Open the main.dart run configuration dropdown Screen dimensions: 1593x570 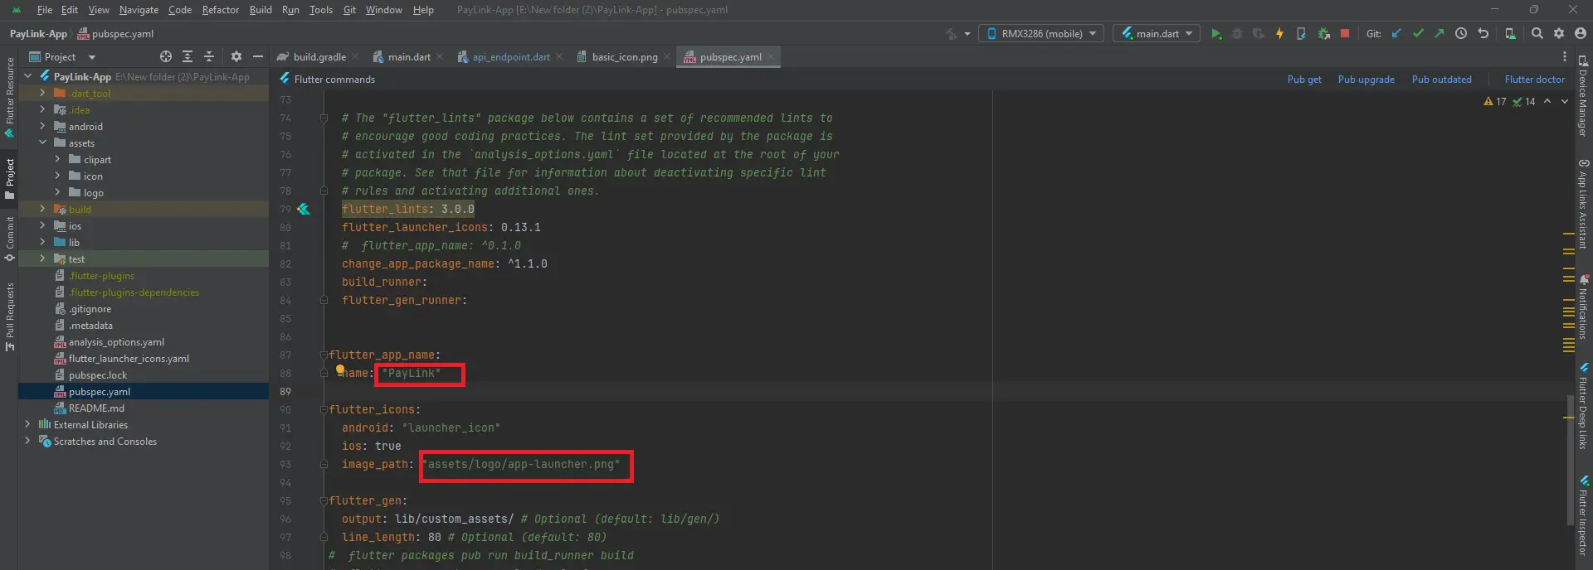[x=1157, y=34]
